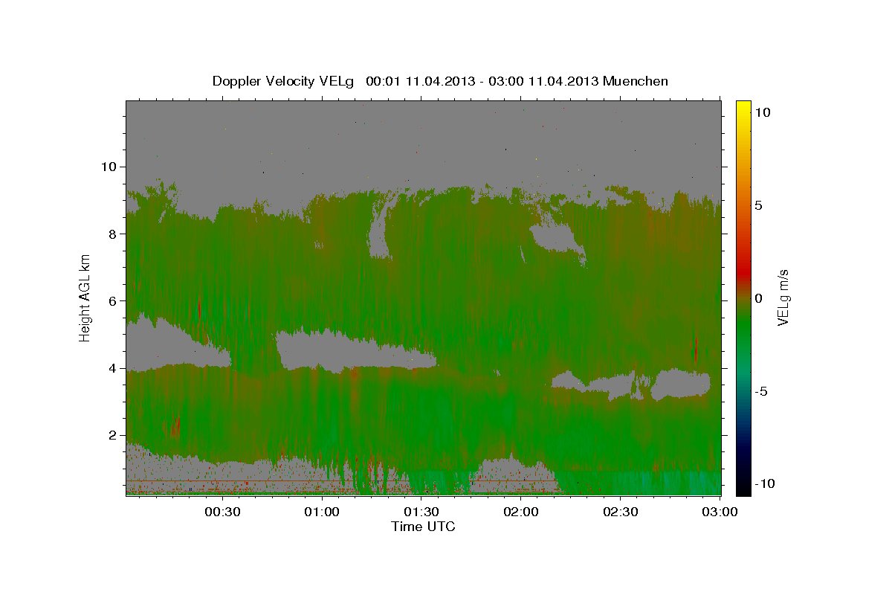Click the 'VELg m/s' colorbar label
The width and height of the screenshot is (892, 595).
[783, 297]
